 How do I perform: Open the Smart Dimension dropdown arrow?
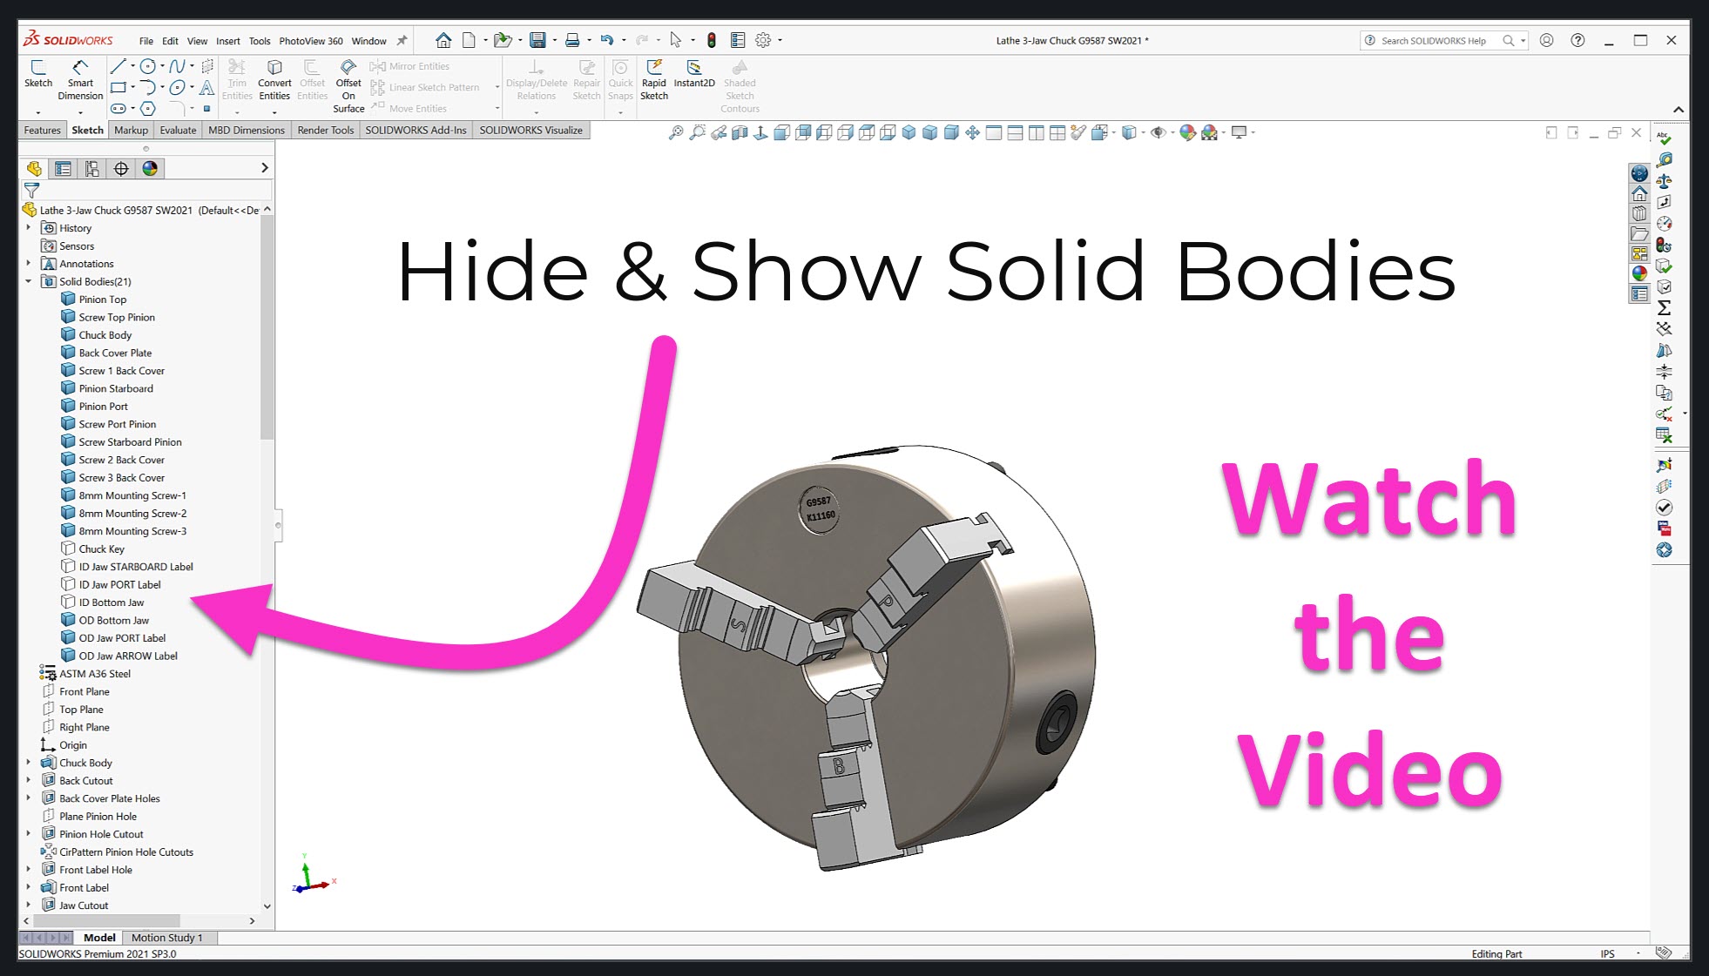click(x=80, y=112)
